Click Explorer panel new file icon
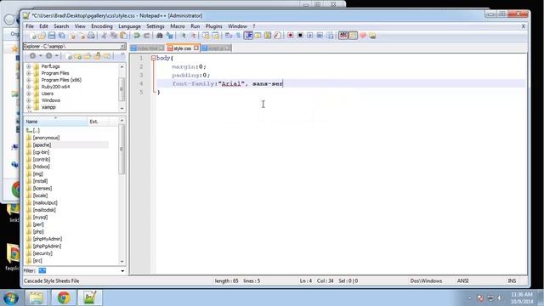544x306 pixels. 68,56
